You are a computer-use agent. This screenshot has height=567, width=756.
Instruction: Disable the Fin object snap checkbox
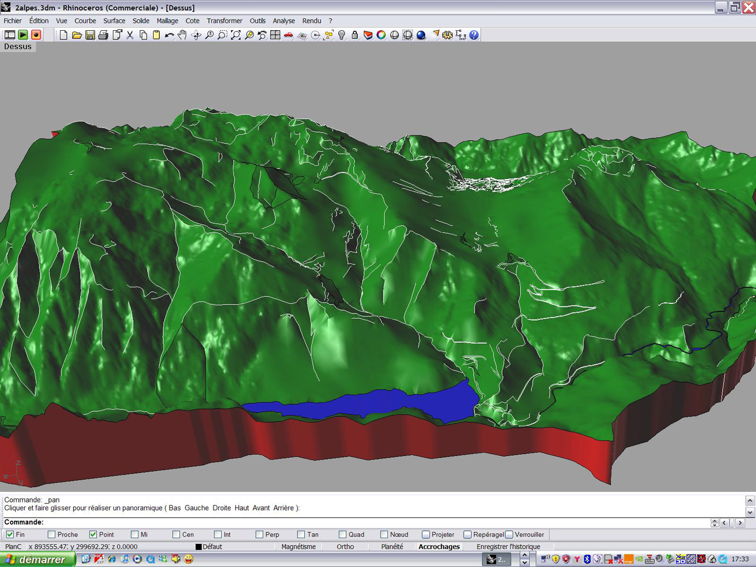(10, 534)
